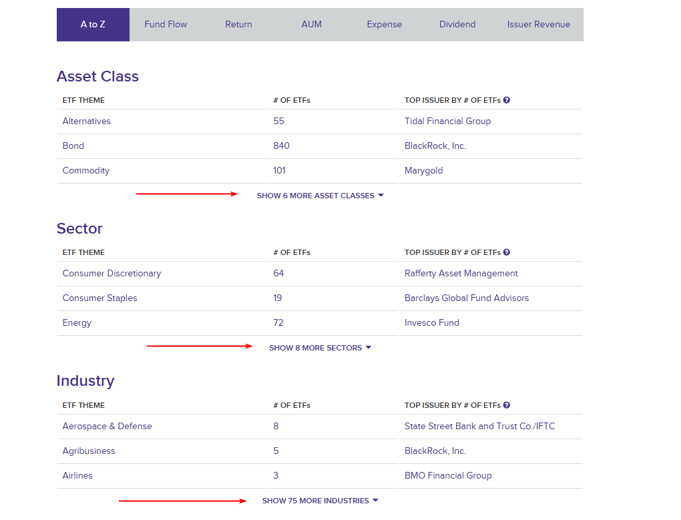Click the 19 count for Consumer Staples
This screenshot has width=681, height=520.
tap(278, 298)
